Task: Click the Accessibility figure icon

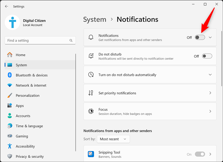Action: click(10, 146)
